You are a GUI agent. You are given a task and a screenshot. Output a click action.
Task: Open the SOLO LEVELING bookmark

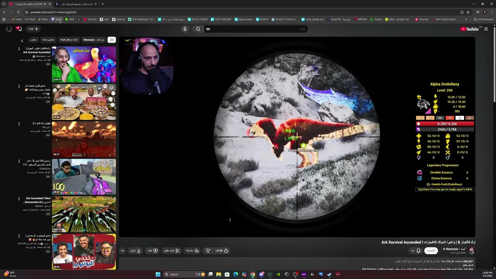point(221,19)
